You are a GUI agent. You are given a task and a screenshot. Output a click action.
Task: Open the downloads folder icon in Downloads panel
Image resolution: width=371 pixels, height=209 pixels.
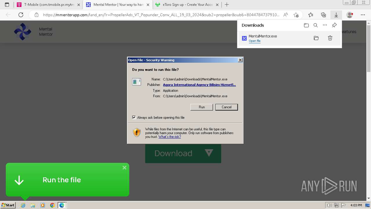306,25
